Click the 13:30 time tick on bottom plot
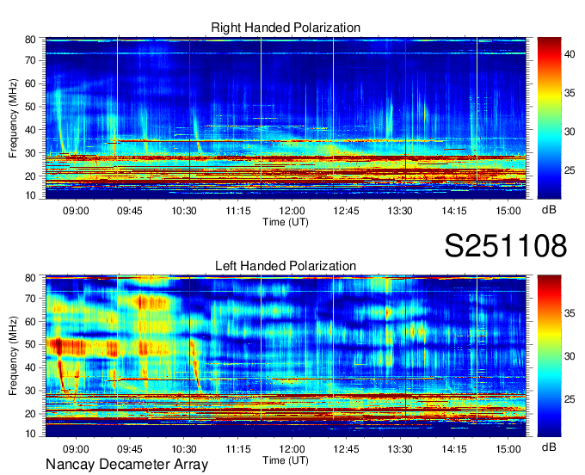585x475 pixels. click(400, 447)
